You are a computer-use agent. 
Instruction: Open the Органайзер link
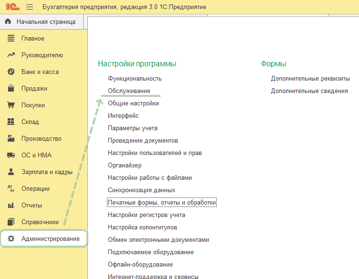point(125,165)
